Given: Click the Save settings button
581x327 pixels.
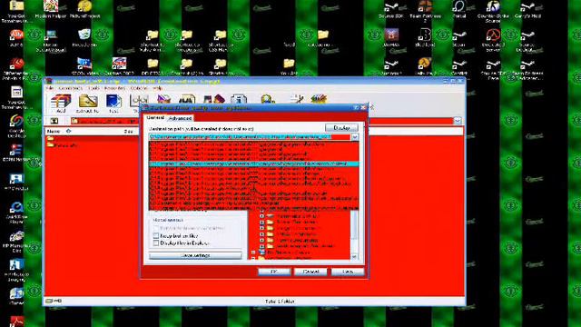Looking at the screenshot, I should tap(195, 255).
